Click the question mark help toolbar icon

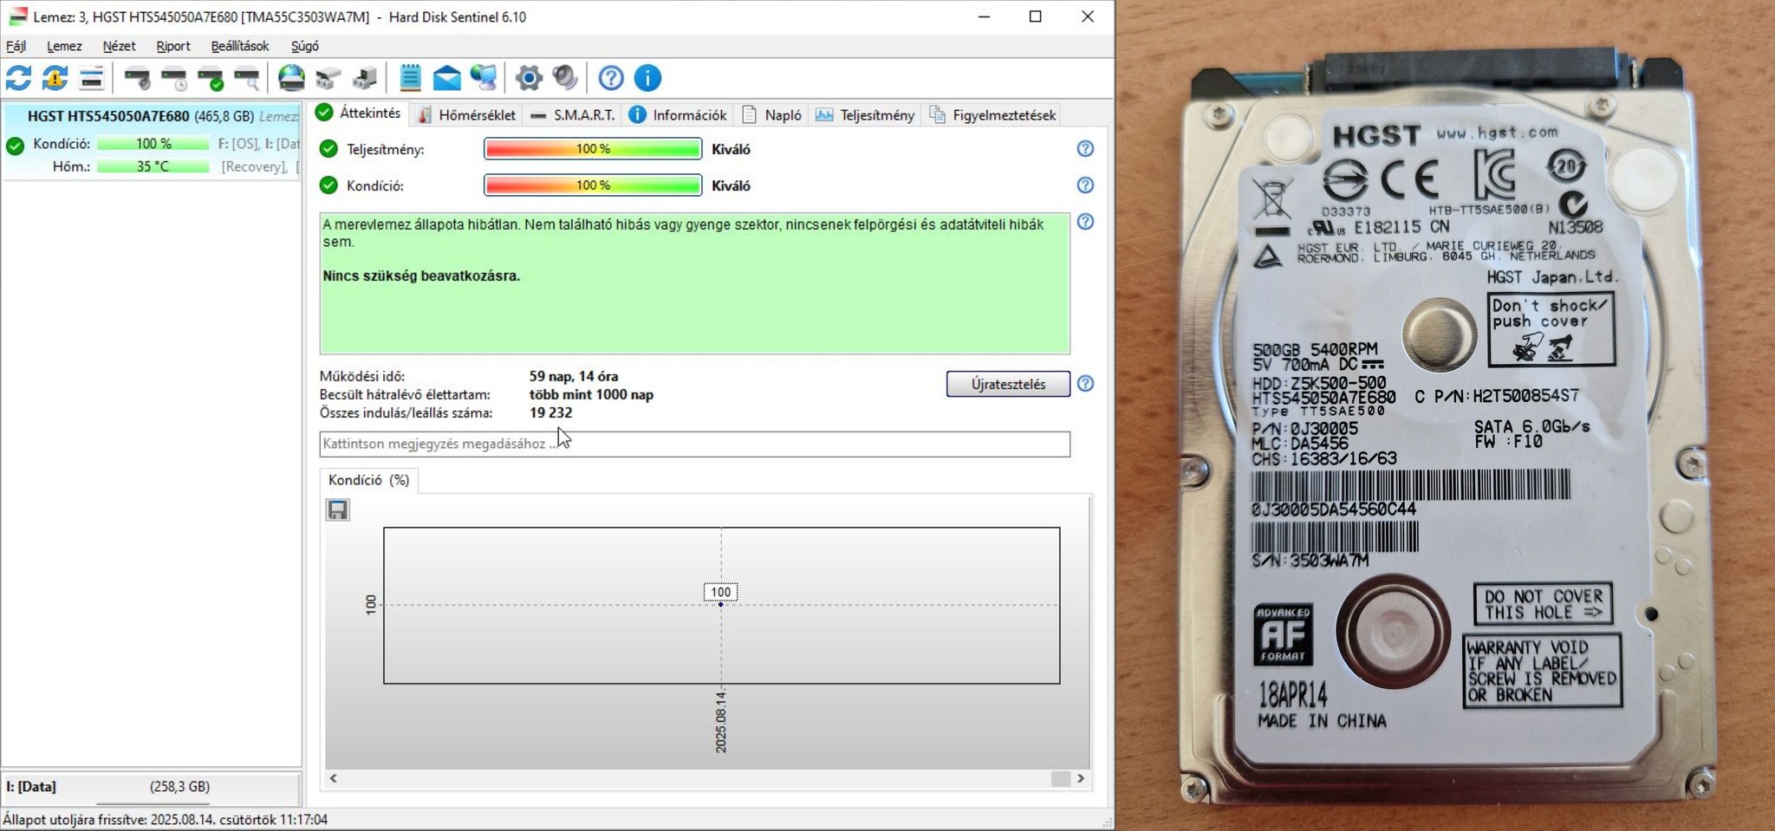tap(611, 78)
